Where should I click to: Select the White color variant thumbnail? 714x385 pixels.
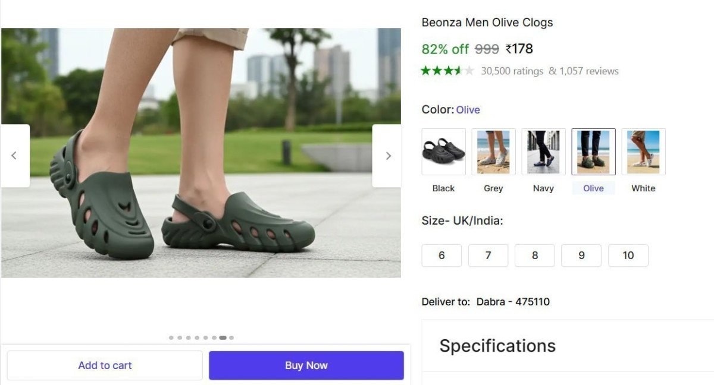point(643,152)
